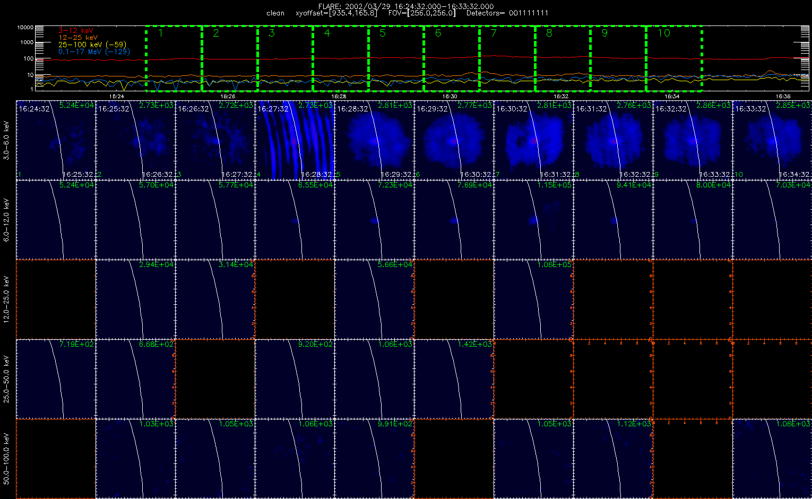Viewport: 812px width, 499px height.
Task: Open the 25.0-50.0 keV image labeled 9.20E+02
Action: point(295,378)
